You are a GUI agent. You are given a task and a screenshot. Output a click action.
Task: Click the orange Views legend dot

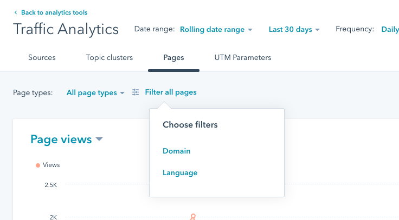pos(37,165)
